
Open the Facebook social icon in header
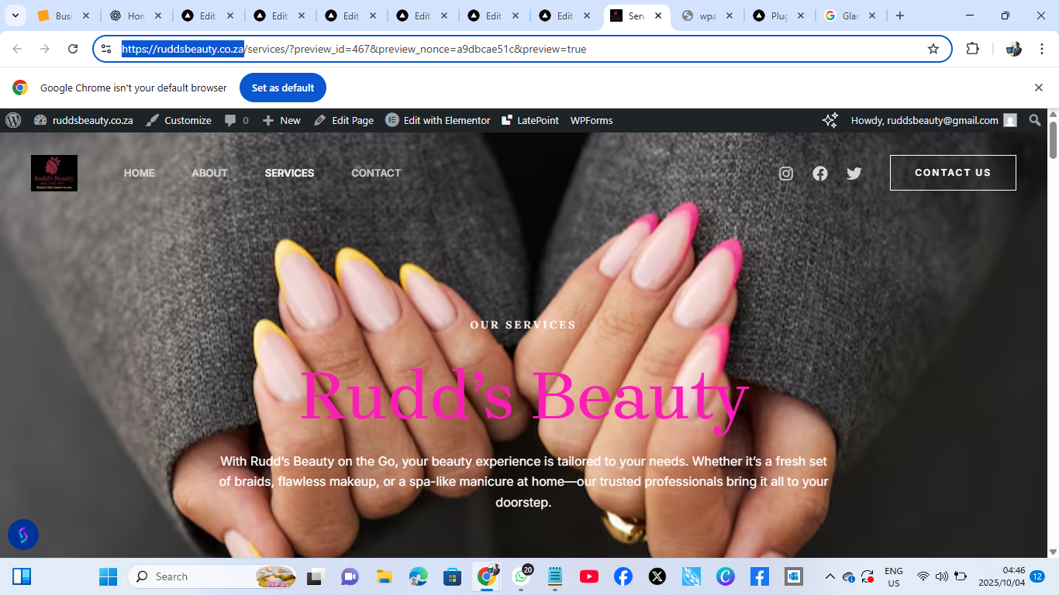[819, 174]
